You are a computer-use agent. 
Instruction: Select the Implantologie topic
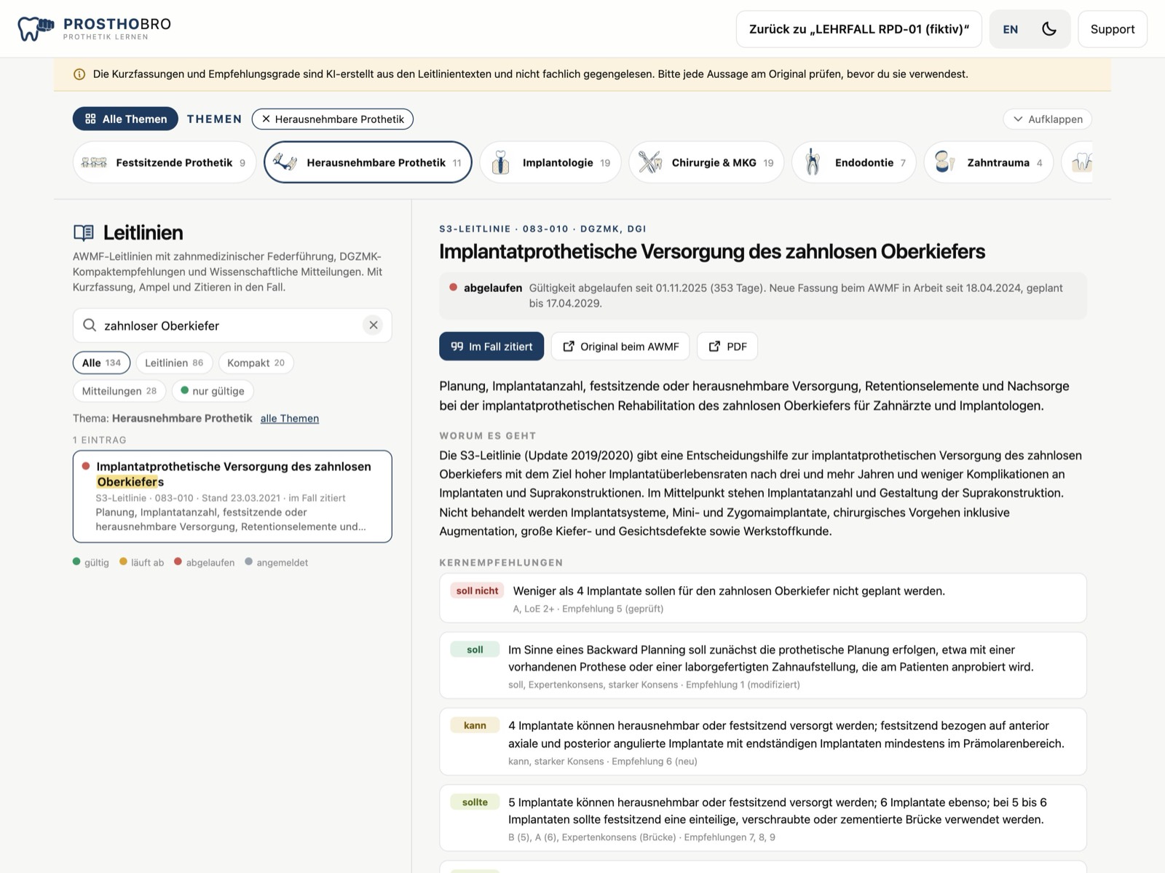point(550,162)
